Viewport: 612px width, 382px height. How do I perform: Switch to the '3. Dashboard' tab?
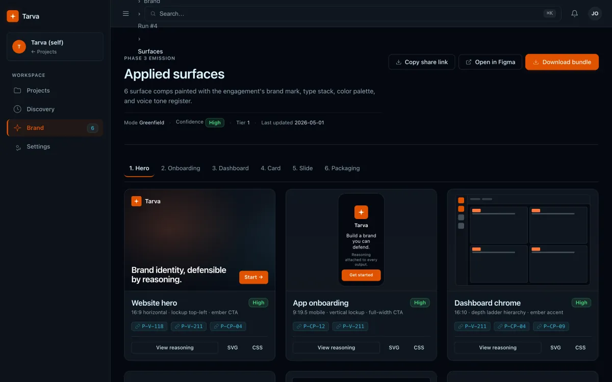[x=231, y=168]
